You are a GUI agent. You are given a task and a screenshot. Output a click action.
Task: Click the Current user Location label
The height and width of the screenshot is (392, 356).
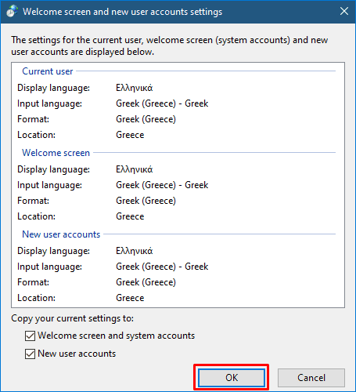pos(36,135)
